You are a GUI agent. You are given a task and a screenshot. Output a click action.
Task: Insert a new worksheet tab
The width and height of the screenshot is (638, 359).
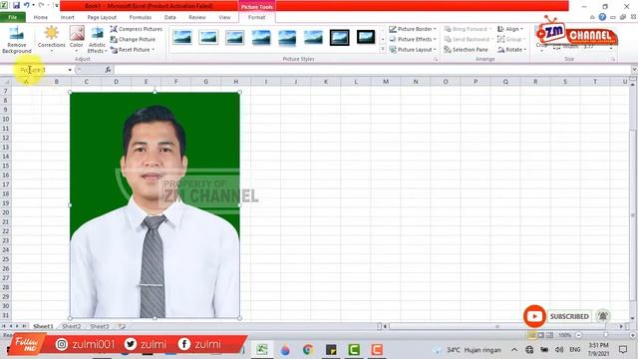tap(122, 326)
